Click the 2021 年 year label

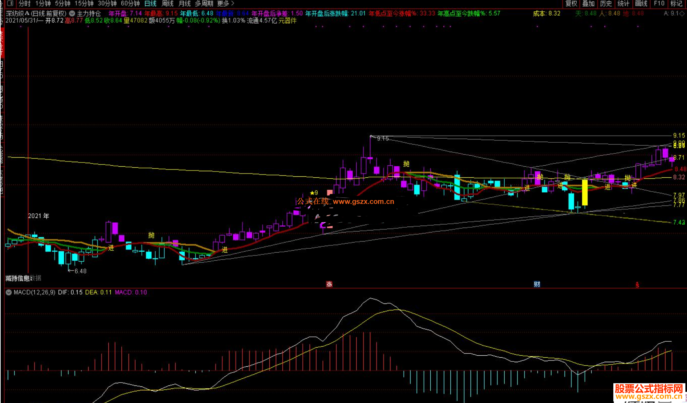pyautogui.click(x=39, y=216)
